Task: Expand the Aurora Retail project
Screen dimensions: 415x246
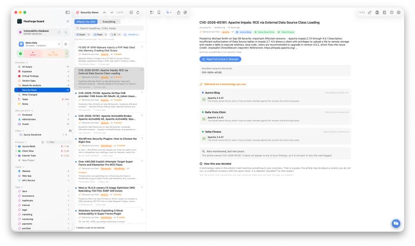Action: pos(16,147)
